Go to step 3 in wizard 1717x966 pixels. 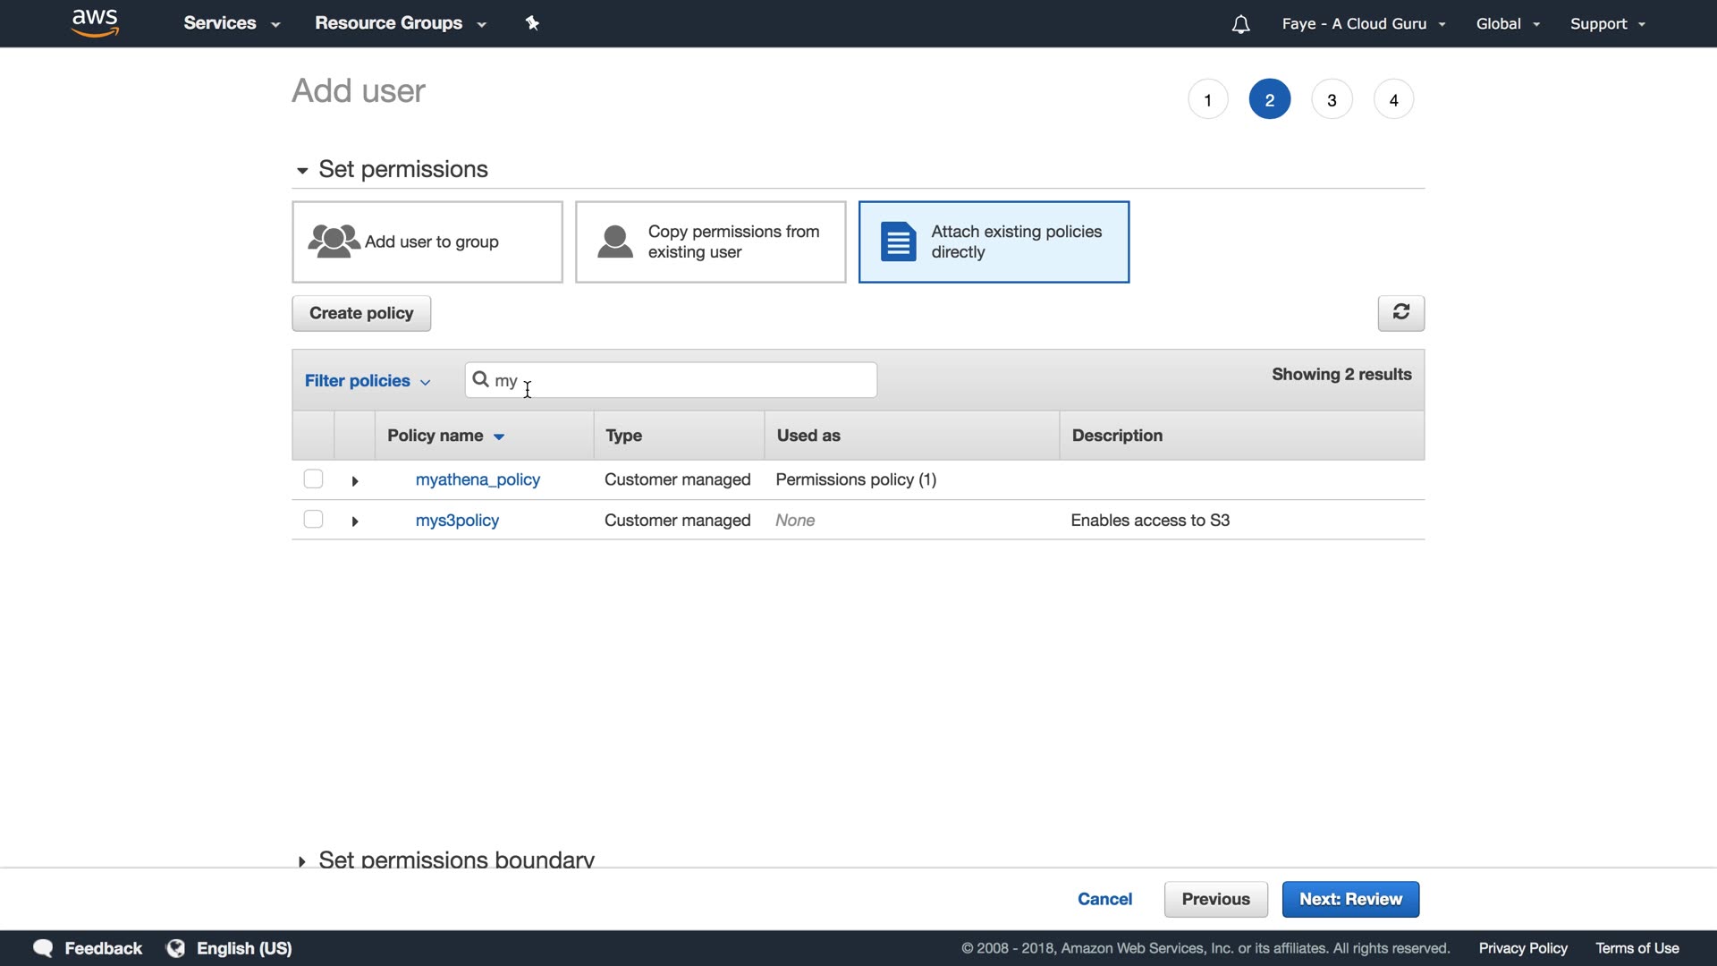point(1331,99)
